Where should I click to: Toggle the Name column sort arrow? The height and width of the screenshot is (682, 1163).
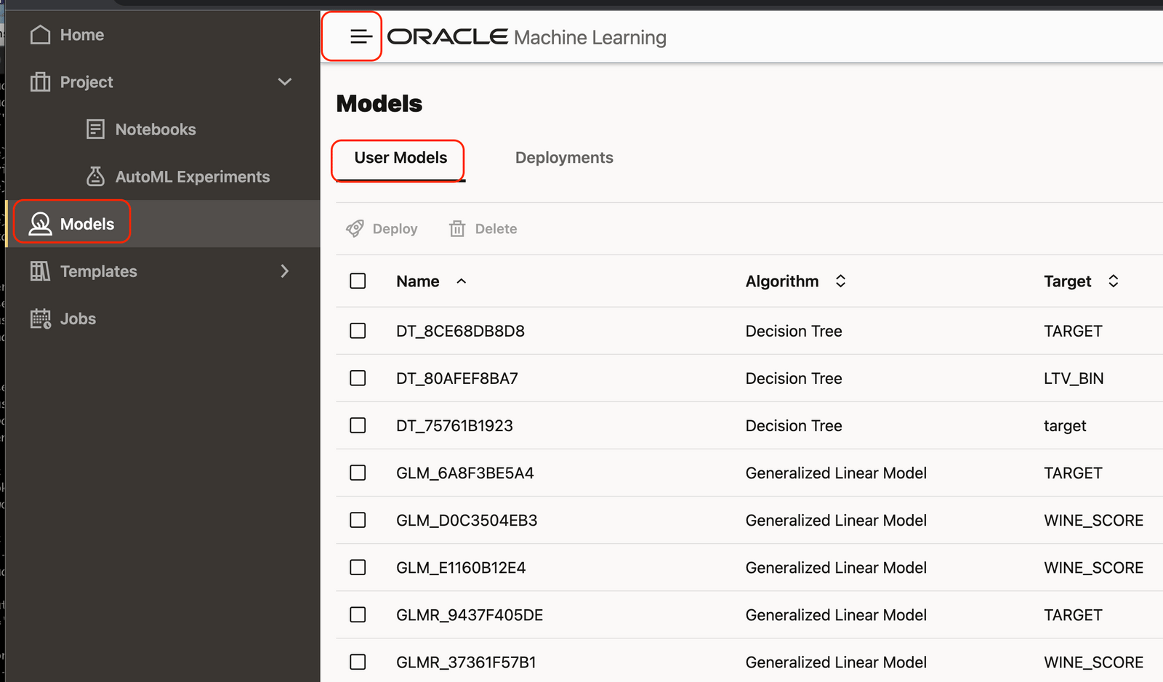(462, 281)
